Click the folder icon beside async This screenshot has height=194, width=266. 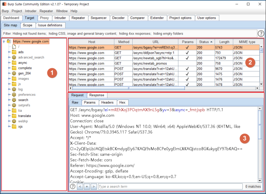tap(14, 63)
